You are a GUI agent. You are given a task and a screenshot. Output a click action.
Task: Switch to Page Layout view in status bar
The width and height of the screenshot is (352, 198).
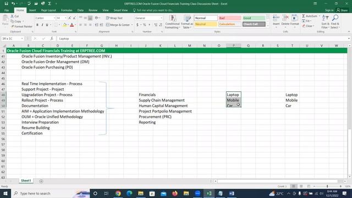[x=301, y=186]
